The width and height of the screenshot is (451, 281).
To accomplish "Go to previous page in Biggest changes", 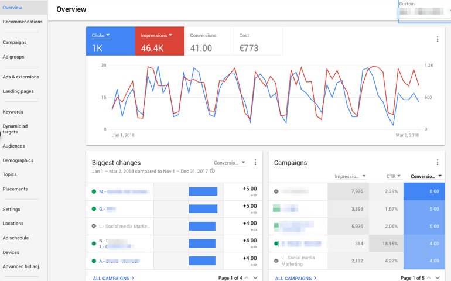I will click(x=247, y=278).
